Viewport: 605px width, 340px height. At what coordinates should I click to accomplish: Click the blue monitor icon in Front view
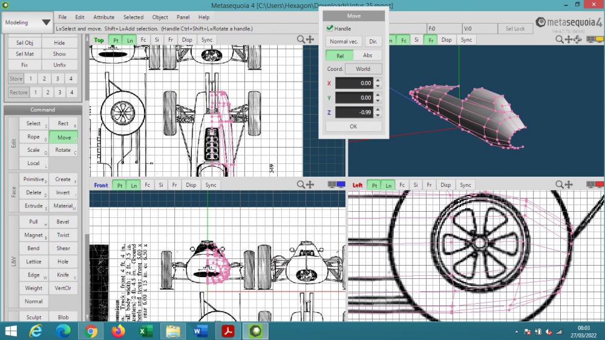341,185
